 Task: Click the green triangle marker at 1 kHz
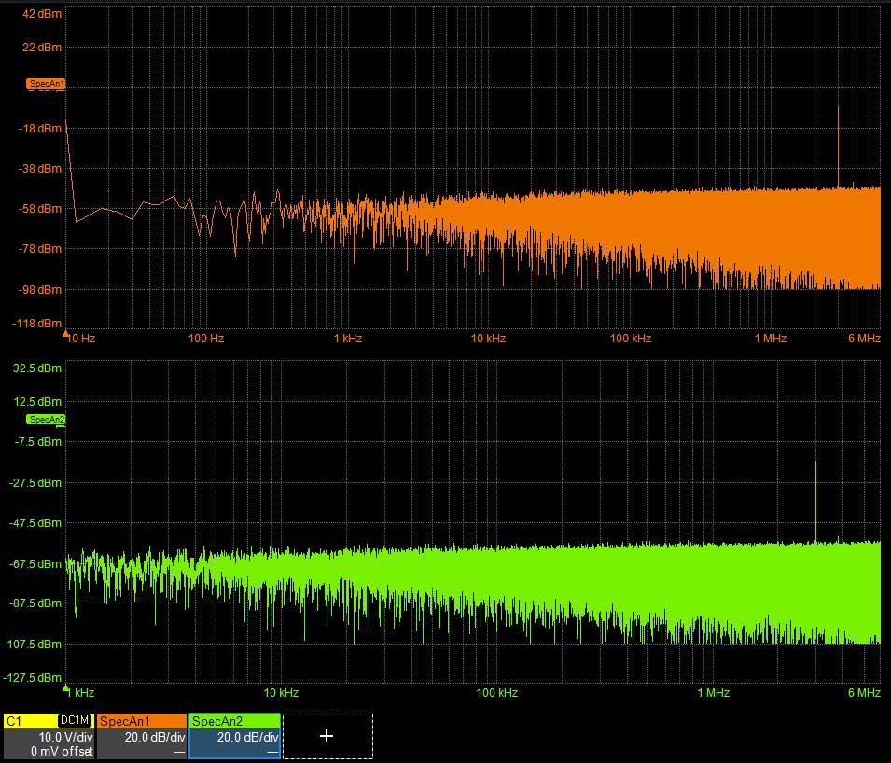(65, 688)
